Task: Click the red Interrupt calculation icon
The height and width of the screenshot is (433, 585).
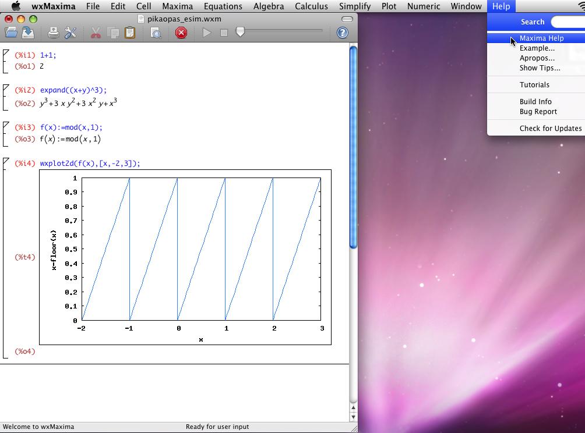Action: point(181,33)
